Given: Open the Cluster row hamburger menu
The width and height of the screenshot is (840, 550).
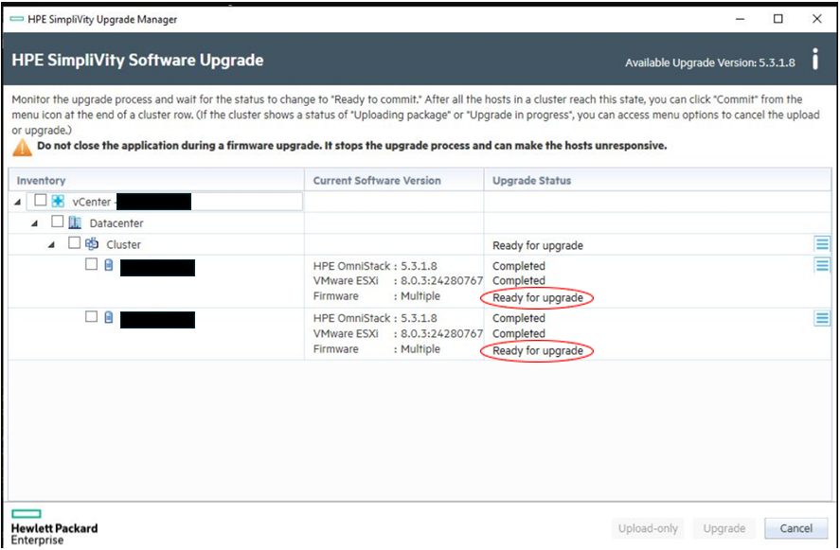Looking at the screenshot, I should (822, 245).
